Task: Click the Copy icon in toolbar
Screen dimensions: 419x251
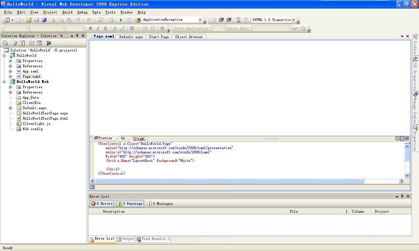Action: click(x=61, y=20)
